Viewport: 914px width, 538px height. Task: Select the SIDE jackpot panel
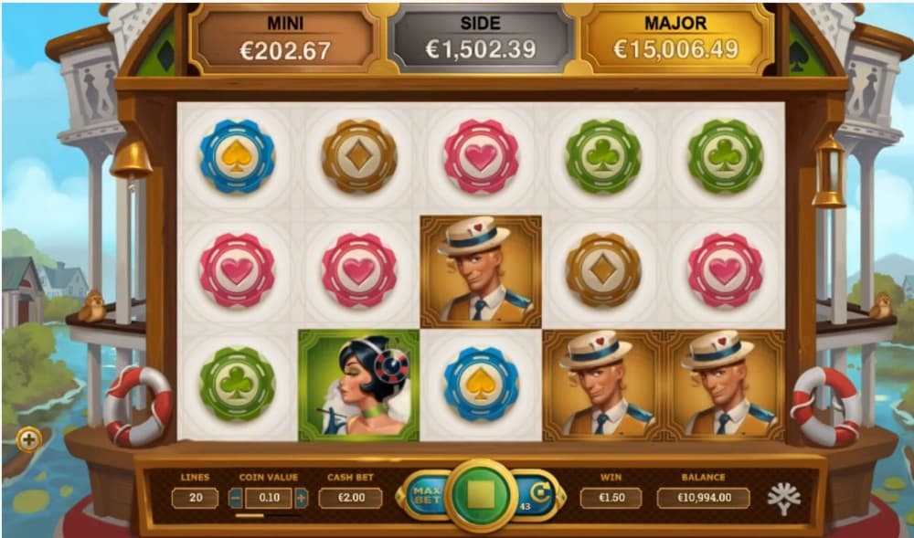481,38
